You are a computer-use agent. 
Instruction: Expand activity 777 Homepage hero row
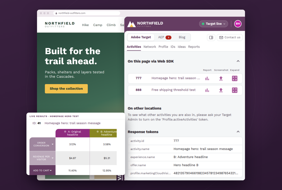tap(235, 78)
